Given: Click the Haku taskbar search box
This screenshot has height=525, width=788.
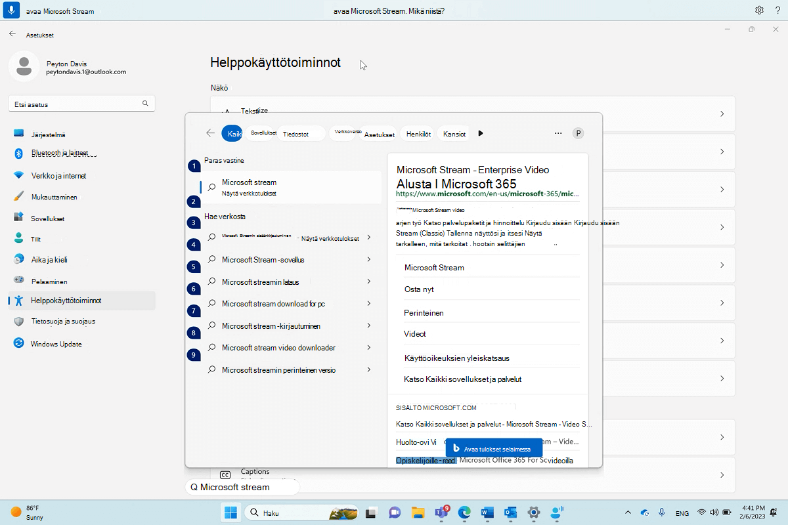Looking at the screenshot, I should coord(302,513).
